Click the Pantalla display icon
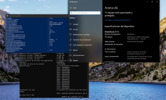This screenshot has height=100, width=166. coord(70,24)
